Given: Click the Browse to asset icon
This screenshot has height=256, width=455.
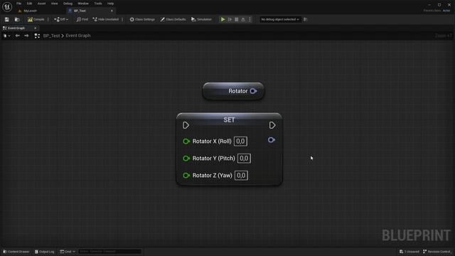Looking at the screenshot, I should 17,19.
